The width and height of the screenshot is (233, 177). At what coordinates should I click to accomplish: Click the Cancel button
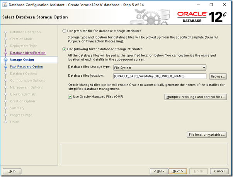[219, 171]
